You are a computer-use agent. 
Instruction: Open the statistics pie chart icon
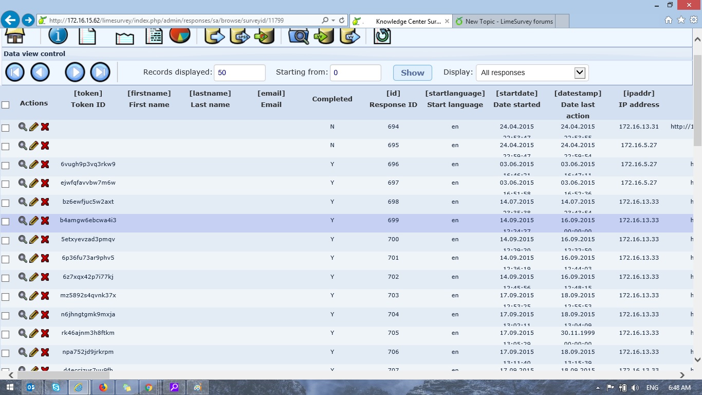point(180,35)
